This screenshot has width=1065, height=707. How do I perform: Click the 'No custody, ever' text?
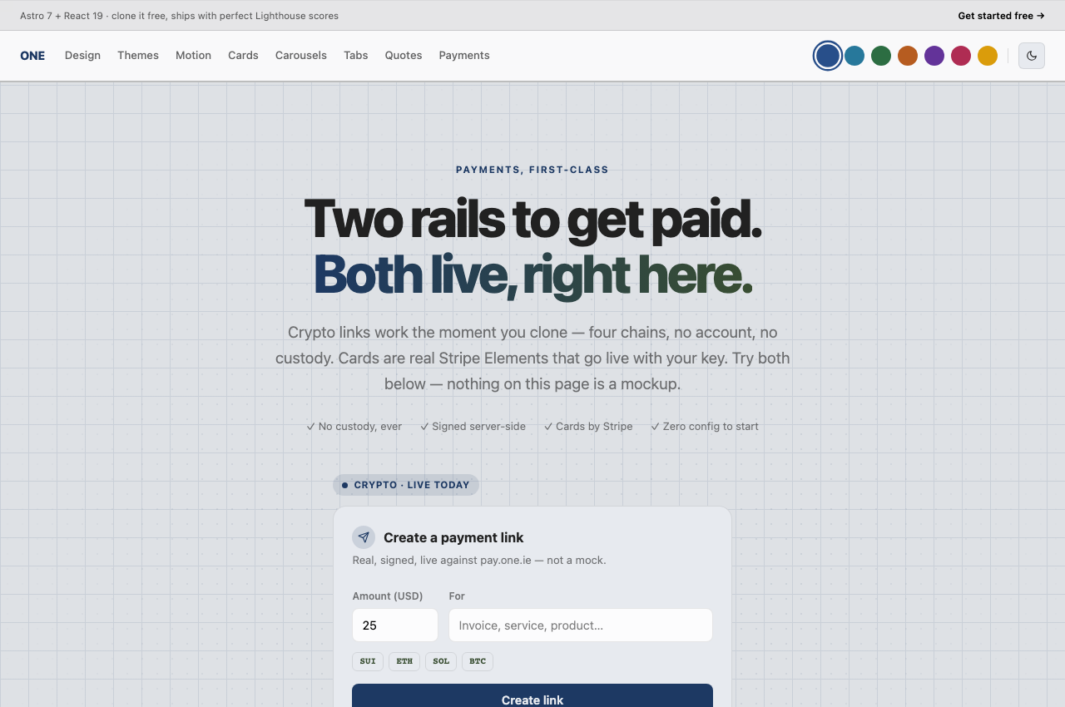tap(354, 427)
